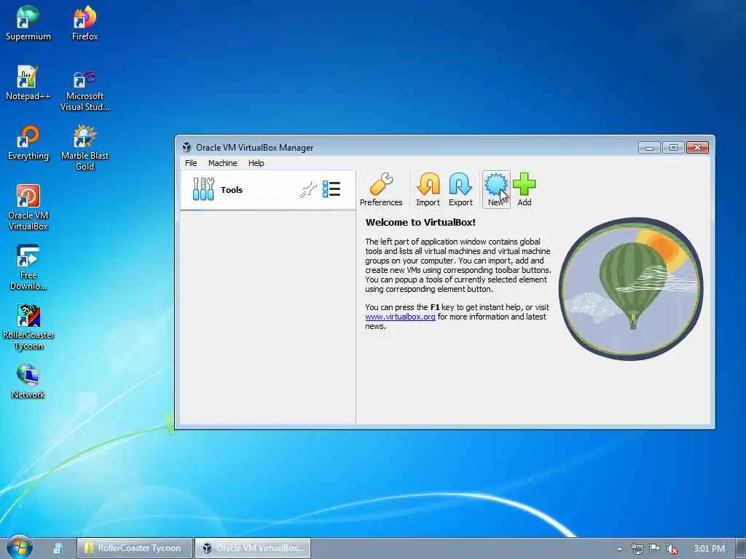
Task: Select the RollerCoaster Tycoon desktop shortcut
Action: click(28, 327)
